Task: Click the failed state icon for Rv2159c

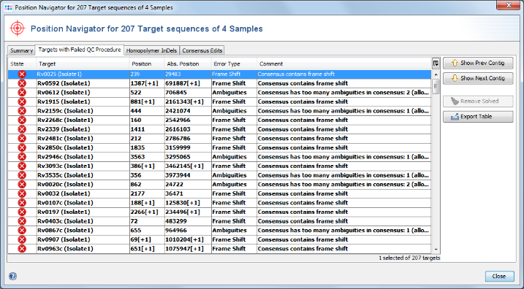Action: coord(22,111)
